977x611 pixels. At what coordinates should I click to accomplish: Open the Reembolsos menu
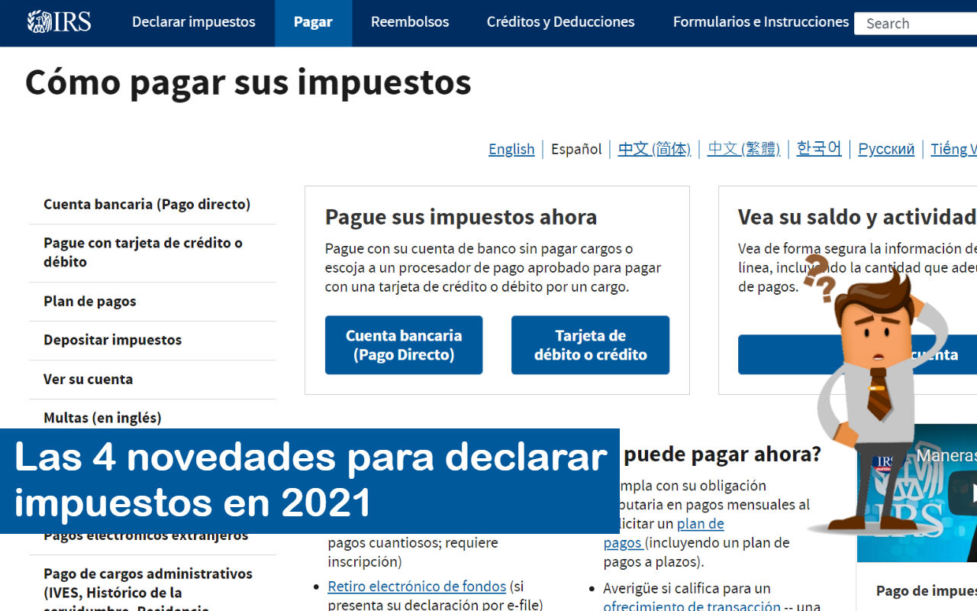410,22
